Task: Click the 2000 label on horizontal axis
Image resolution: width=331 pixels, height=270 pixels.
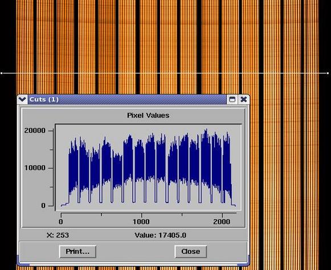Action: (222, 221)
